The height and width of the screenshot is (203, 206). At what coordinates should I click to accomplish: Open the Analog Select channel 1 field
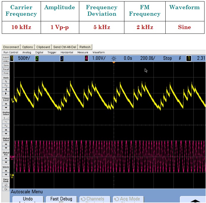6,118
